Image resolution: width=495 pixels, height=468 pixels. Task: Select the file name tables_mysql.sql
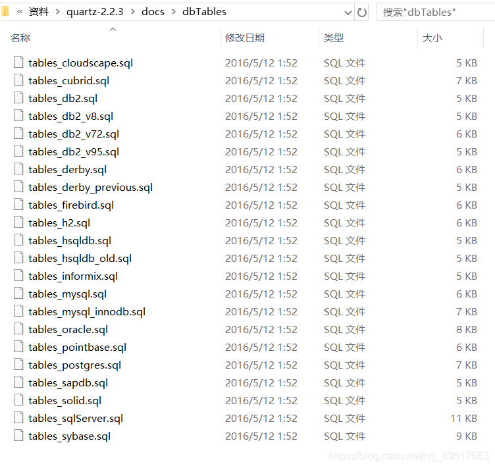tap(68, 294)
